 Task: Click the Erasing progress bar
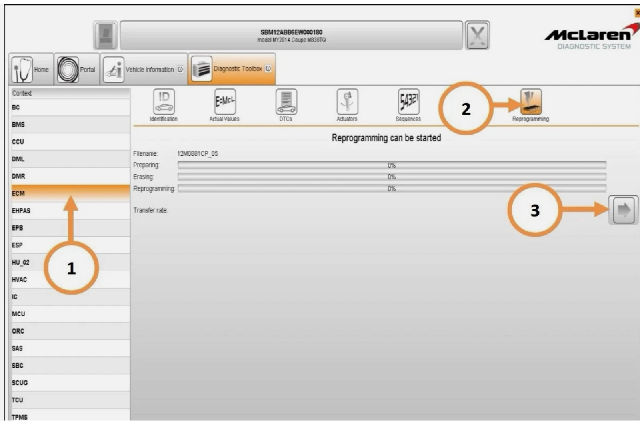(392, 177)
